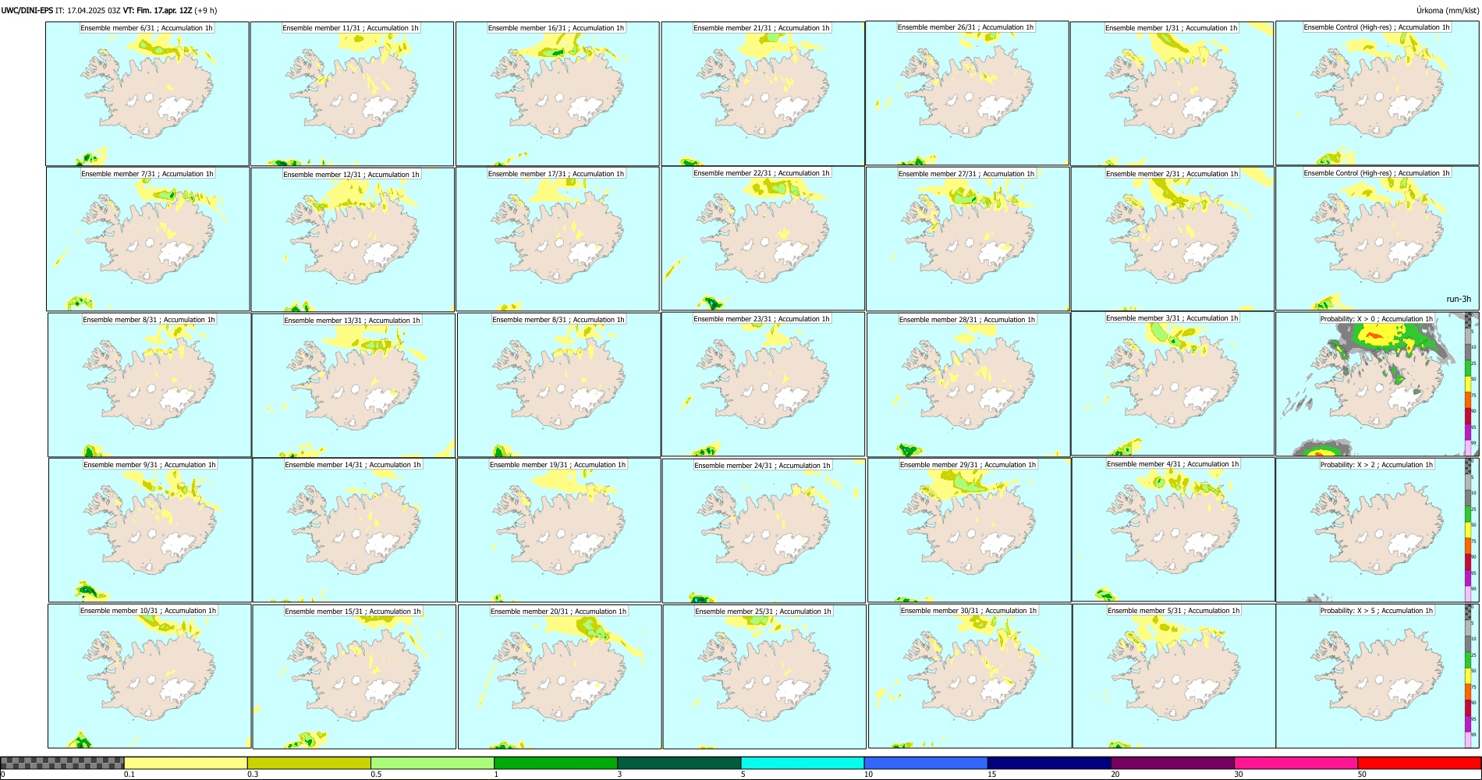Select the Ensemble member 29/31 map
Screen dimensions: 1482x780
(x=969, y=530)
